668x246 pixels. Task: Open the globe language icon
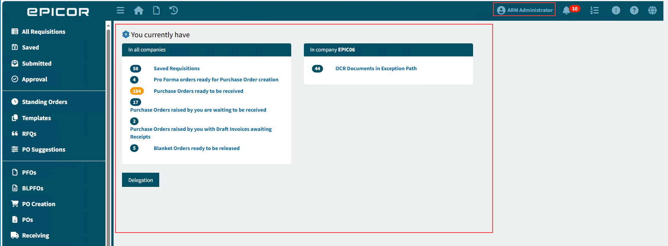coord(652,10)
